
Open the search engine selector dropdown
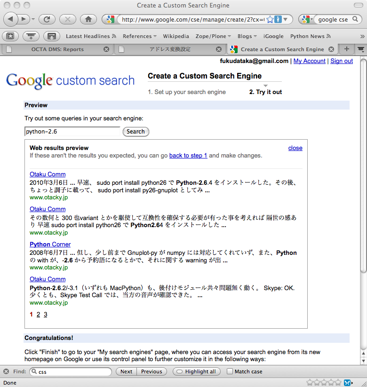click(307, 19)
